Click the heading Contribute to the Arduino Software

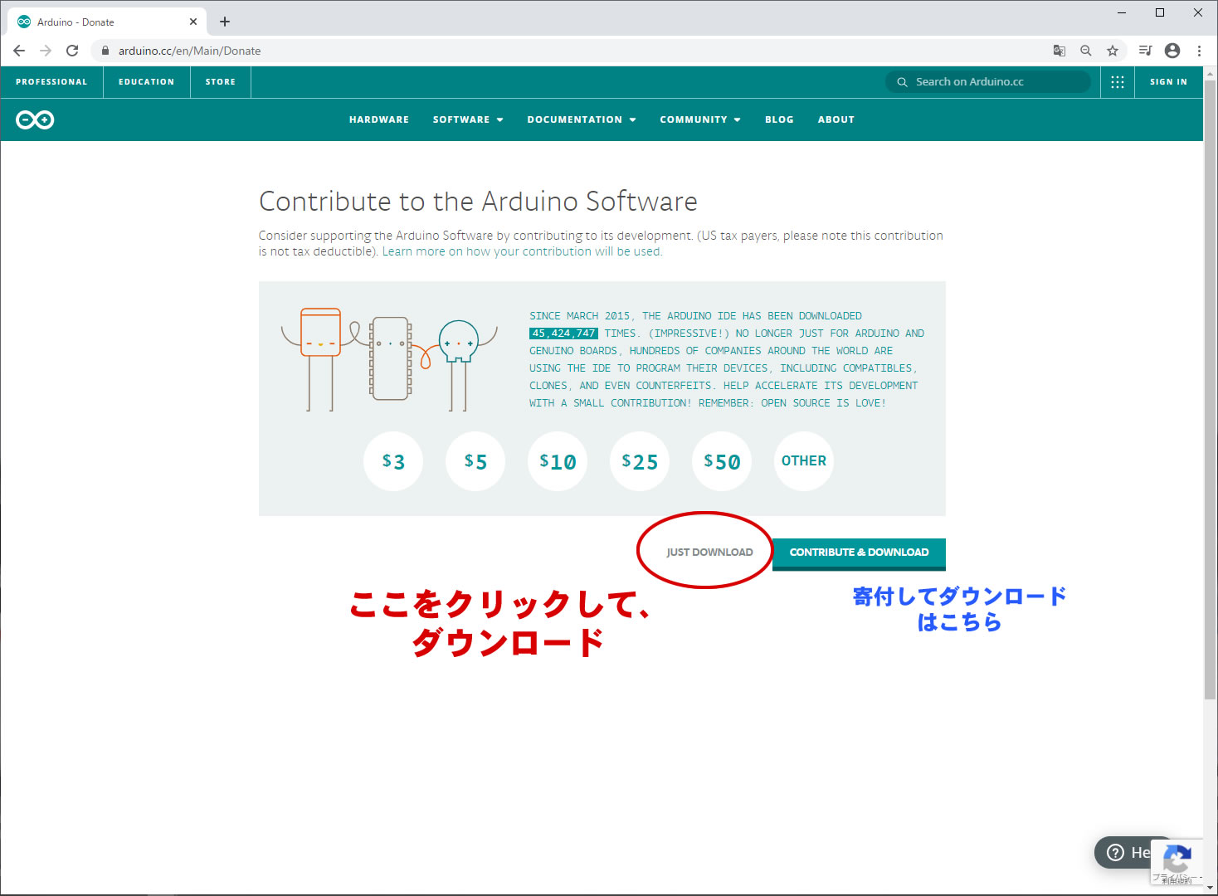pyautogui.click(x=478, y=202)
